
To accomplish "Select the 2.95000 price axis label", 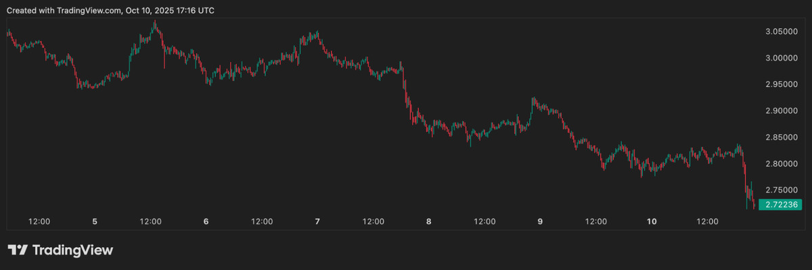I will point(781,84).
